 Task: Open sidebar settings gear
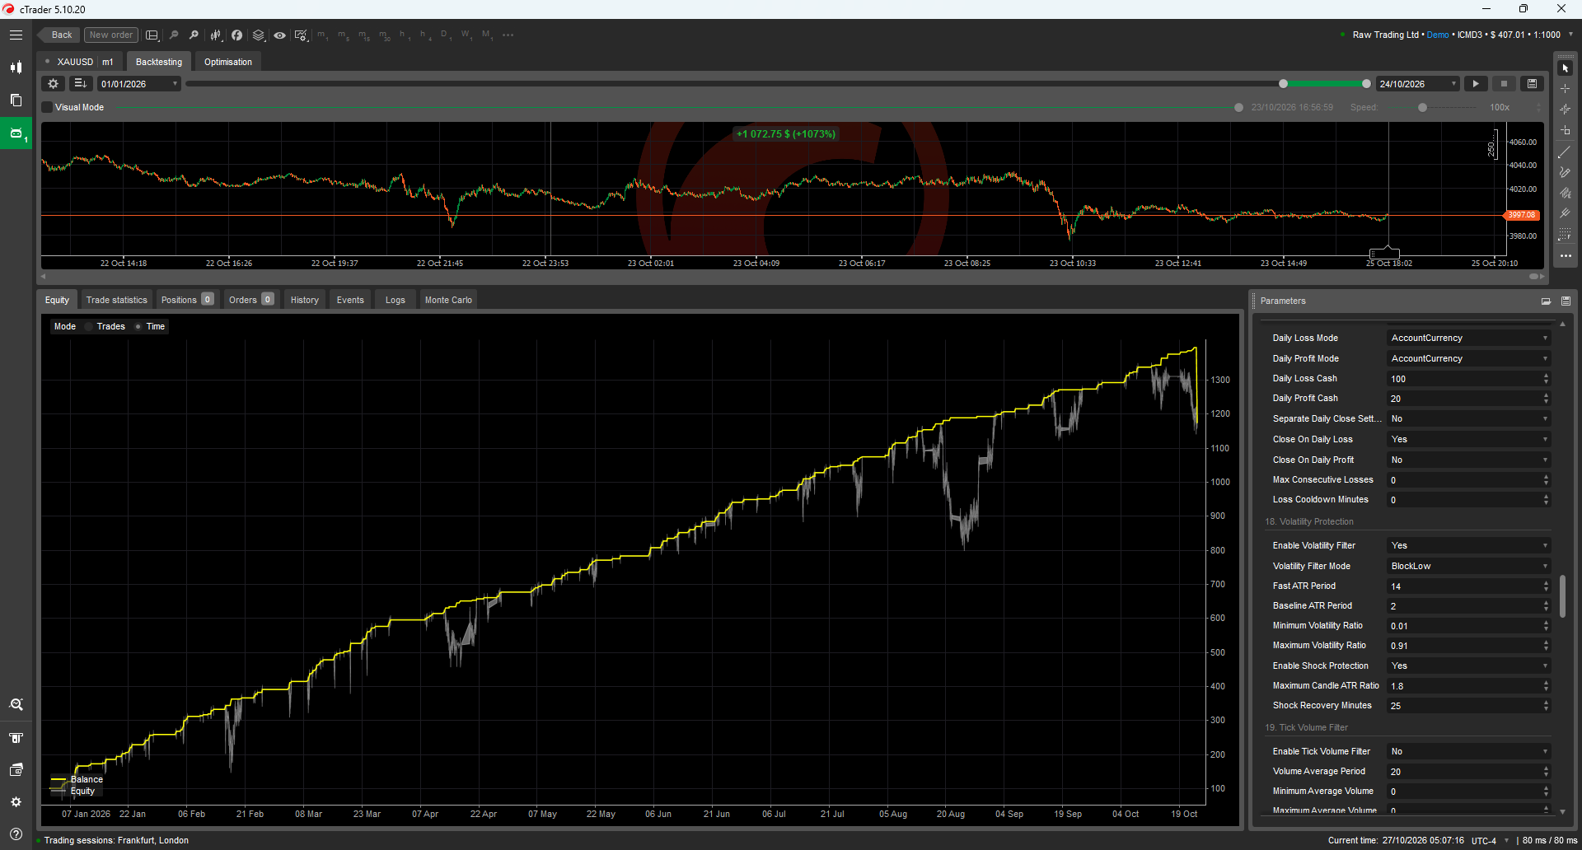click(x=16, y=801)
